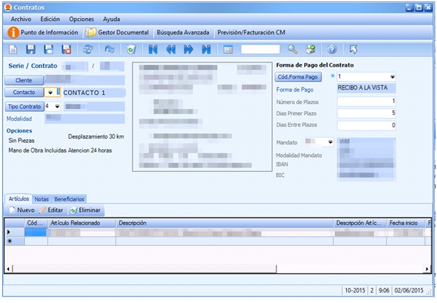Image resolution: width=437 pixels, height=303 pixels.
Task: Click the first save disk icon
Action: pos(31,49)
